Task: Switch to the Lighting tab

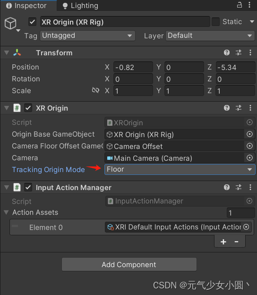Action: click(80, 6)
